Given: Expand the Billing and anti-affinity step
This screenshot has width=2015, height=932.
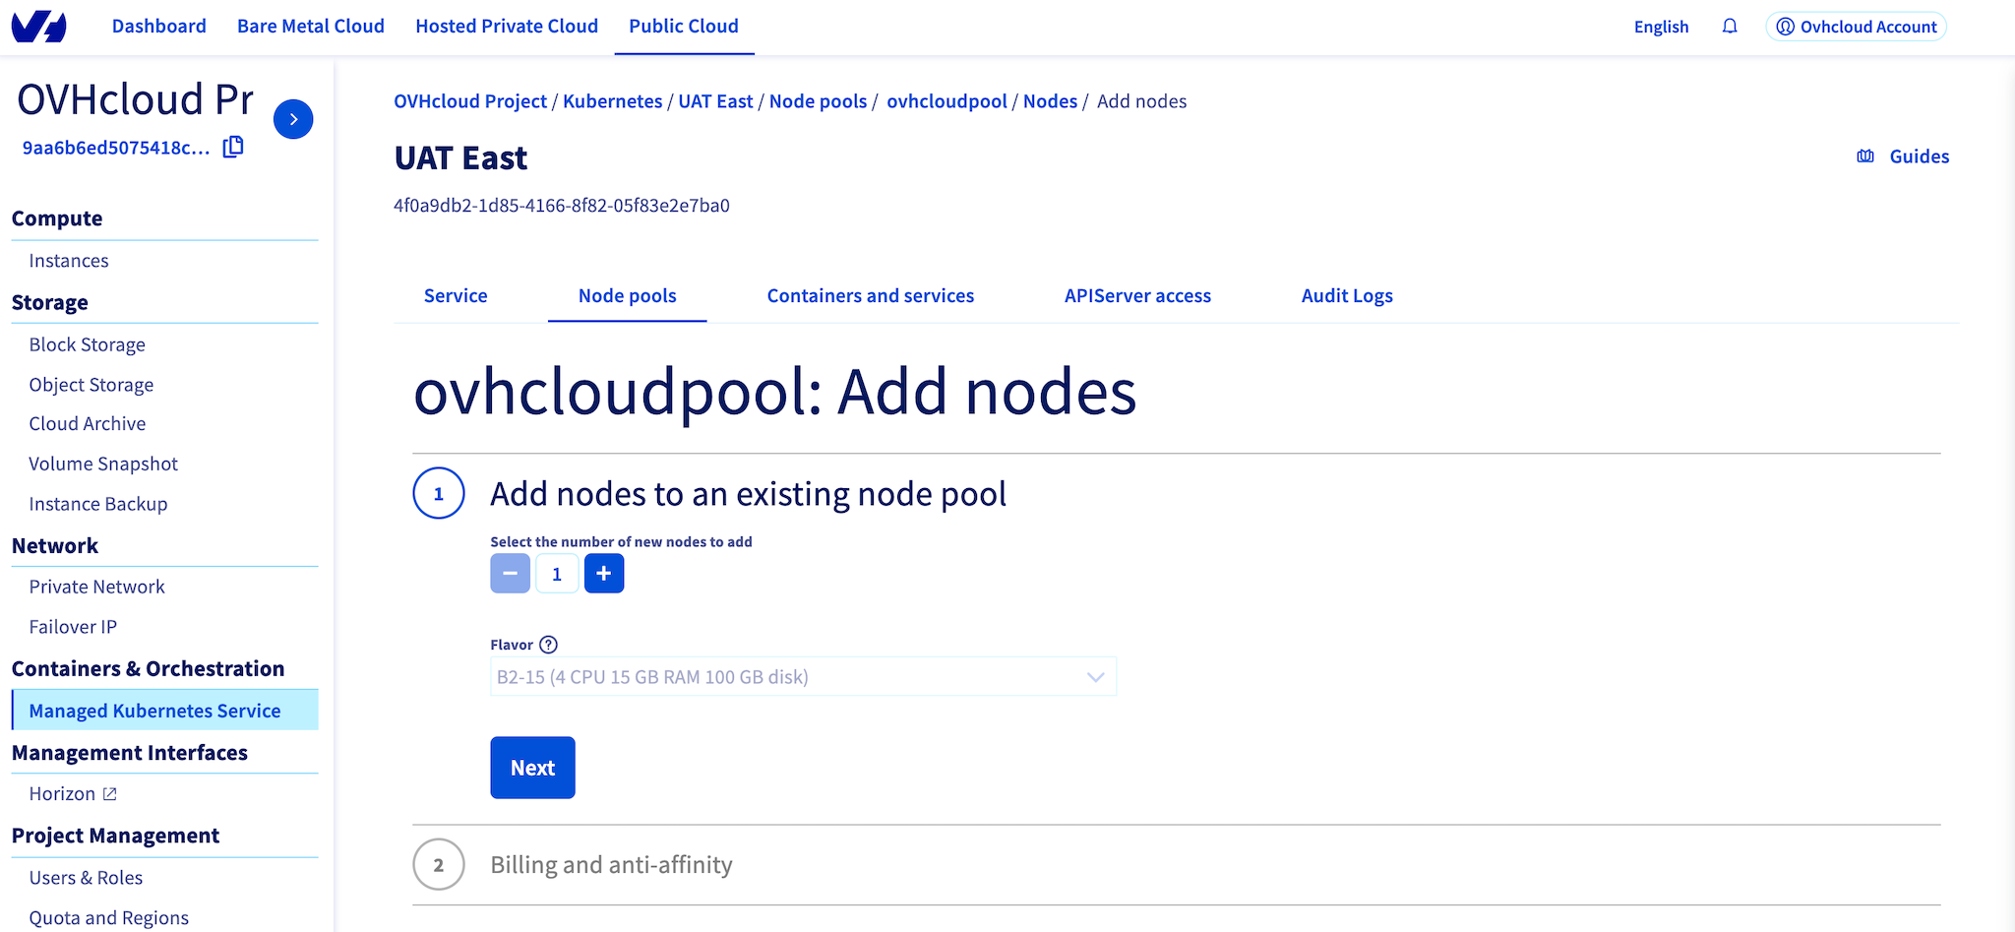Looking at the screenshot, I should point(611,864).
